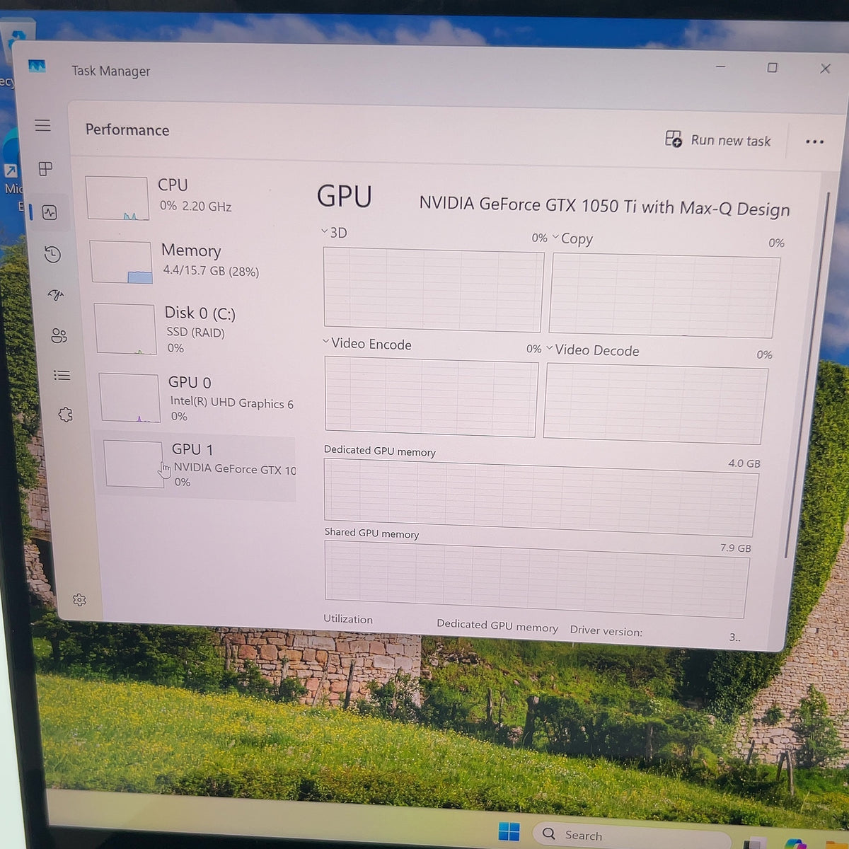Open the three-dot more options menu

pos(814,141)
